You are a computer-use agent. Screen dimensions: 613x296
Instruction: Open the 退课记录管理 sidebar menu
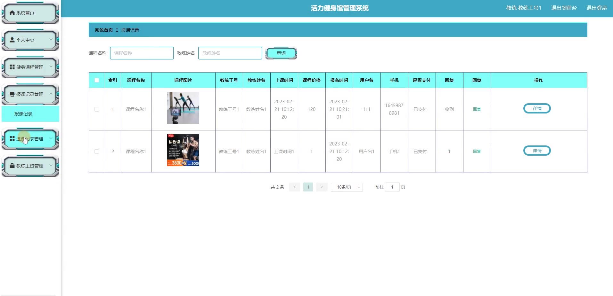30,139
